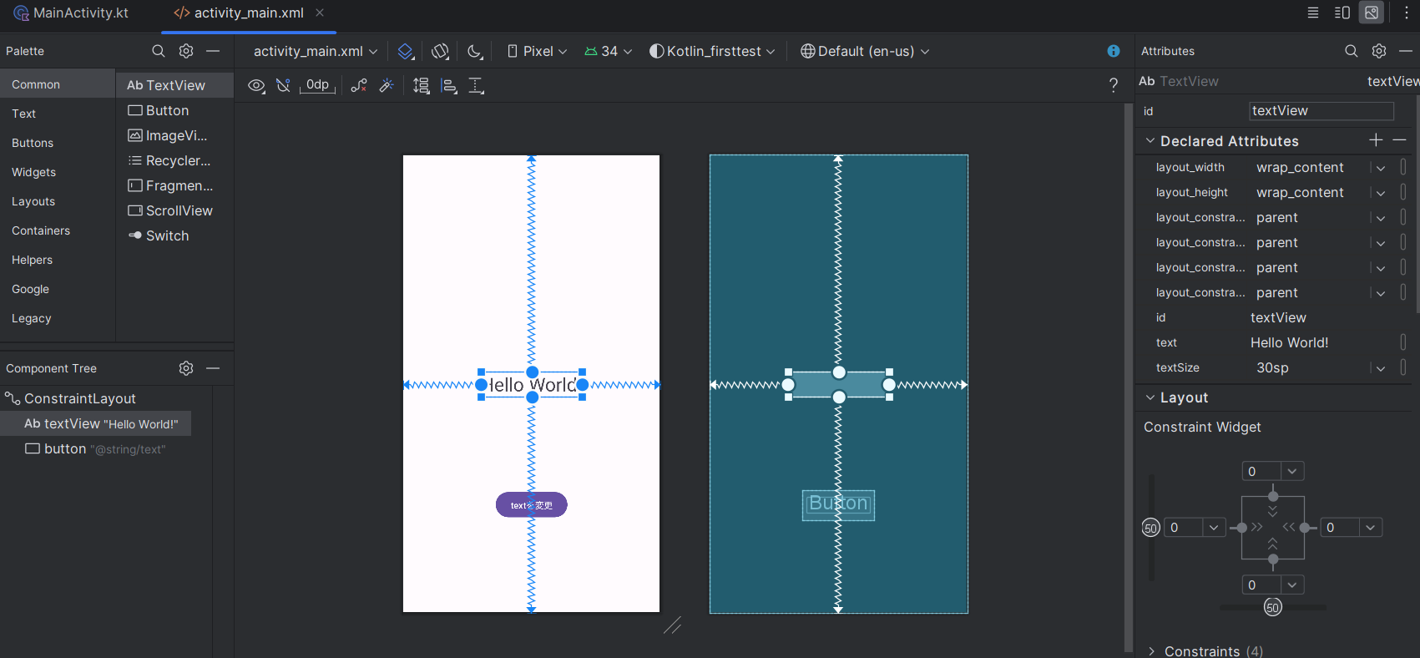This screenshot has height=658, width=1420.
Task: Toggle View Options eye icon
Action: 257,85
